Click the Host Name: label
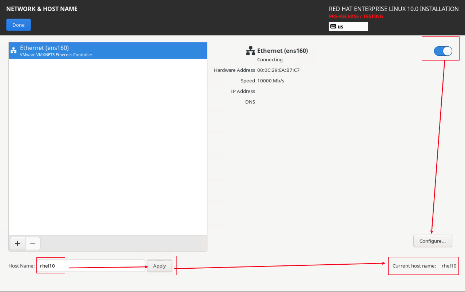The image size is (465, 292). (21, 266)
